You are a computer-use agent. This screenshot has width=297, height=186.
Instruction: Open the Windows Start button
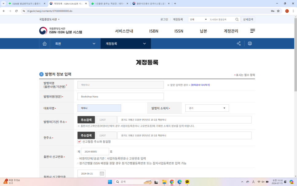(x=110, y=182)
